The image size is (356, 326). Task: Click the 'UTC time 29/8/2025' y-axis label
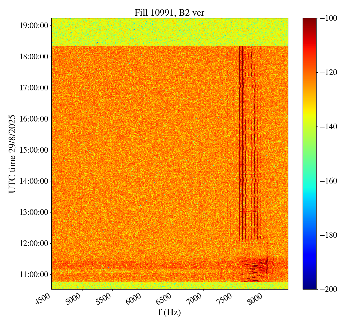point(12,154)
